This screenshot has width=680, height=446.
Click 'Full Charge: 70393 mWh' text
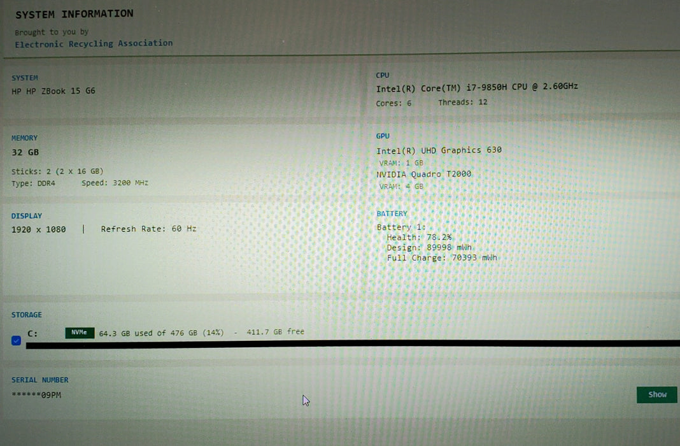pos(442,257)
